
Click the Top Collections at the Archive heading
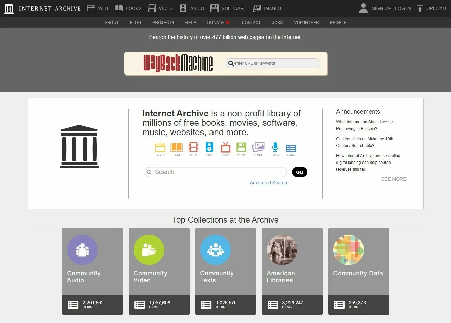[x=225, y=220]
